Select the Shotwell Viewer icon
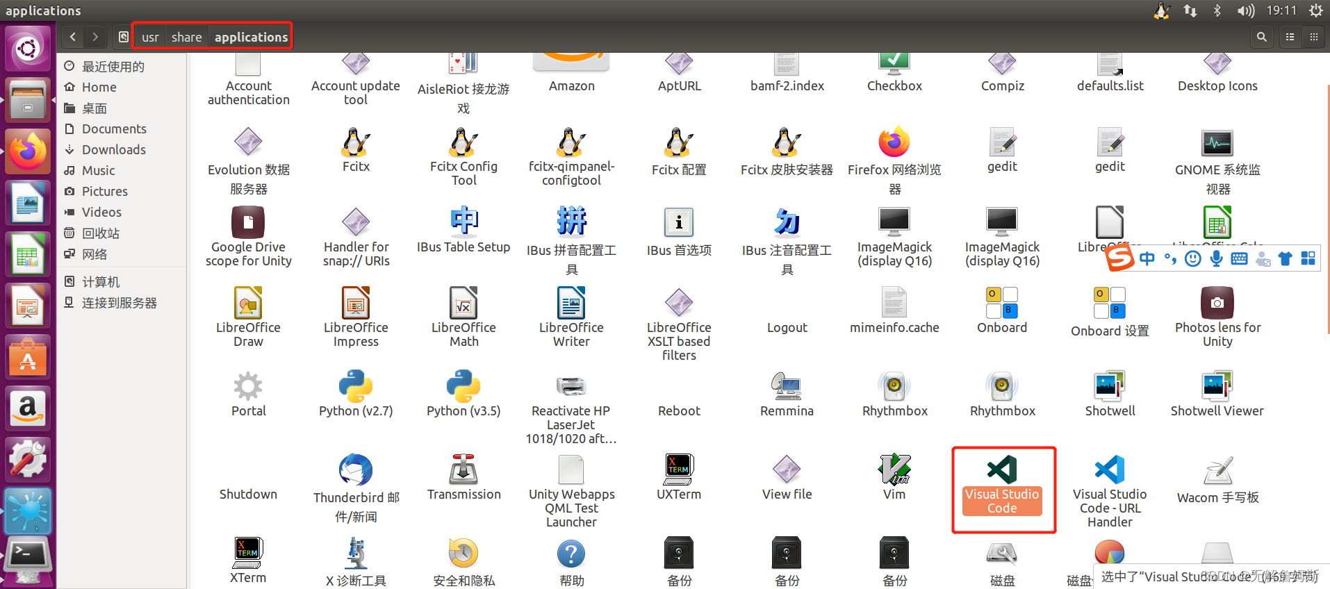1330x589 pixels. click(1217, 386)
